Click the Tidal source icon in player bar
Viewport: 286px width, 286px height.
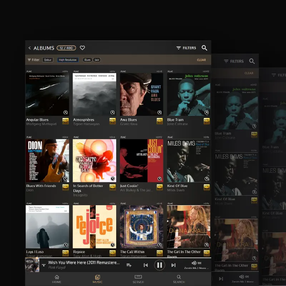44,265
